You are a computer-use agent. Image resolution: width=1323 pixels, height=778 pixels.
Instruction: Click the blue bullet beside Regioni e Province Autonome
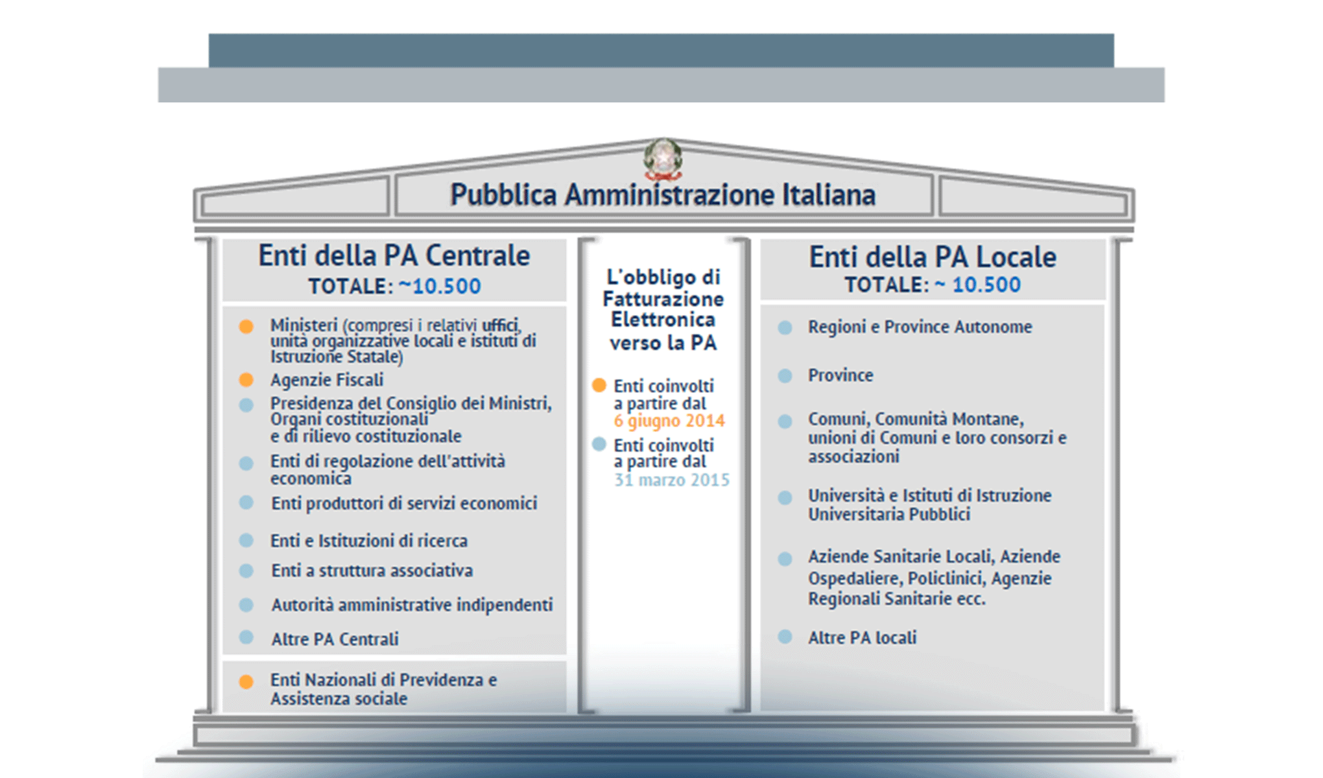click(785, 327)
